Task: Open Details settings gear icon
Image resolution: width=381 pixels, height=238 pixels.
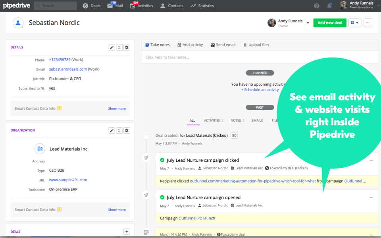Action: pos(127,48)
